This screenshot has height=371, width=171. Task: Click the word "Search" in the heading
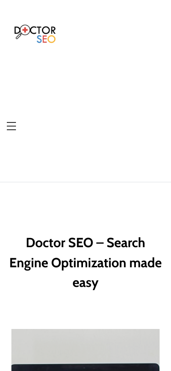point(126,243)
